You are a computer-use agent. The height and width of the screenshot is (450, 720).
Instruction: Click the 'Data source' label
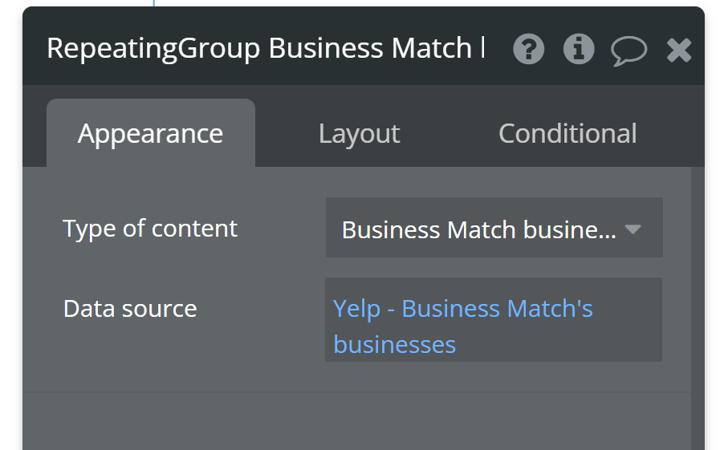pyautogui.click(x=129, y=309)
